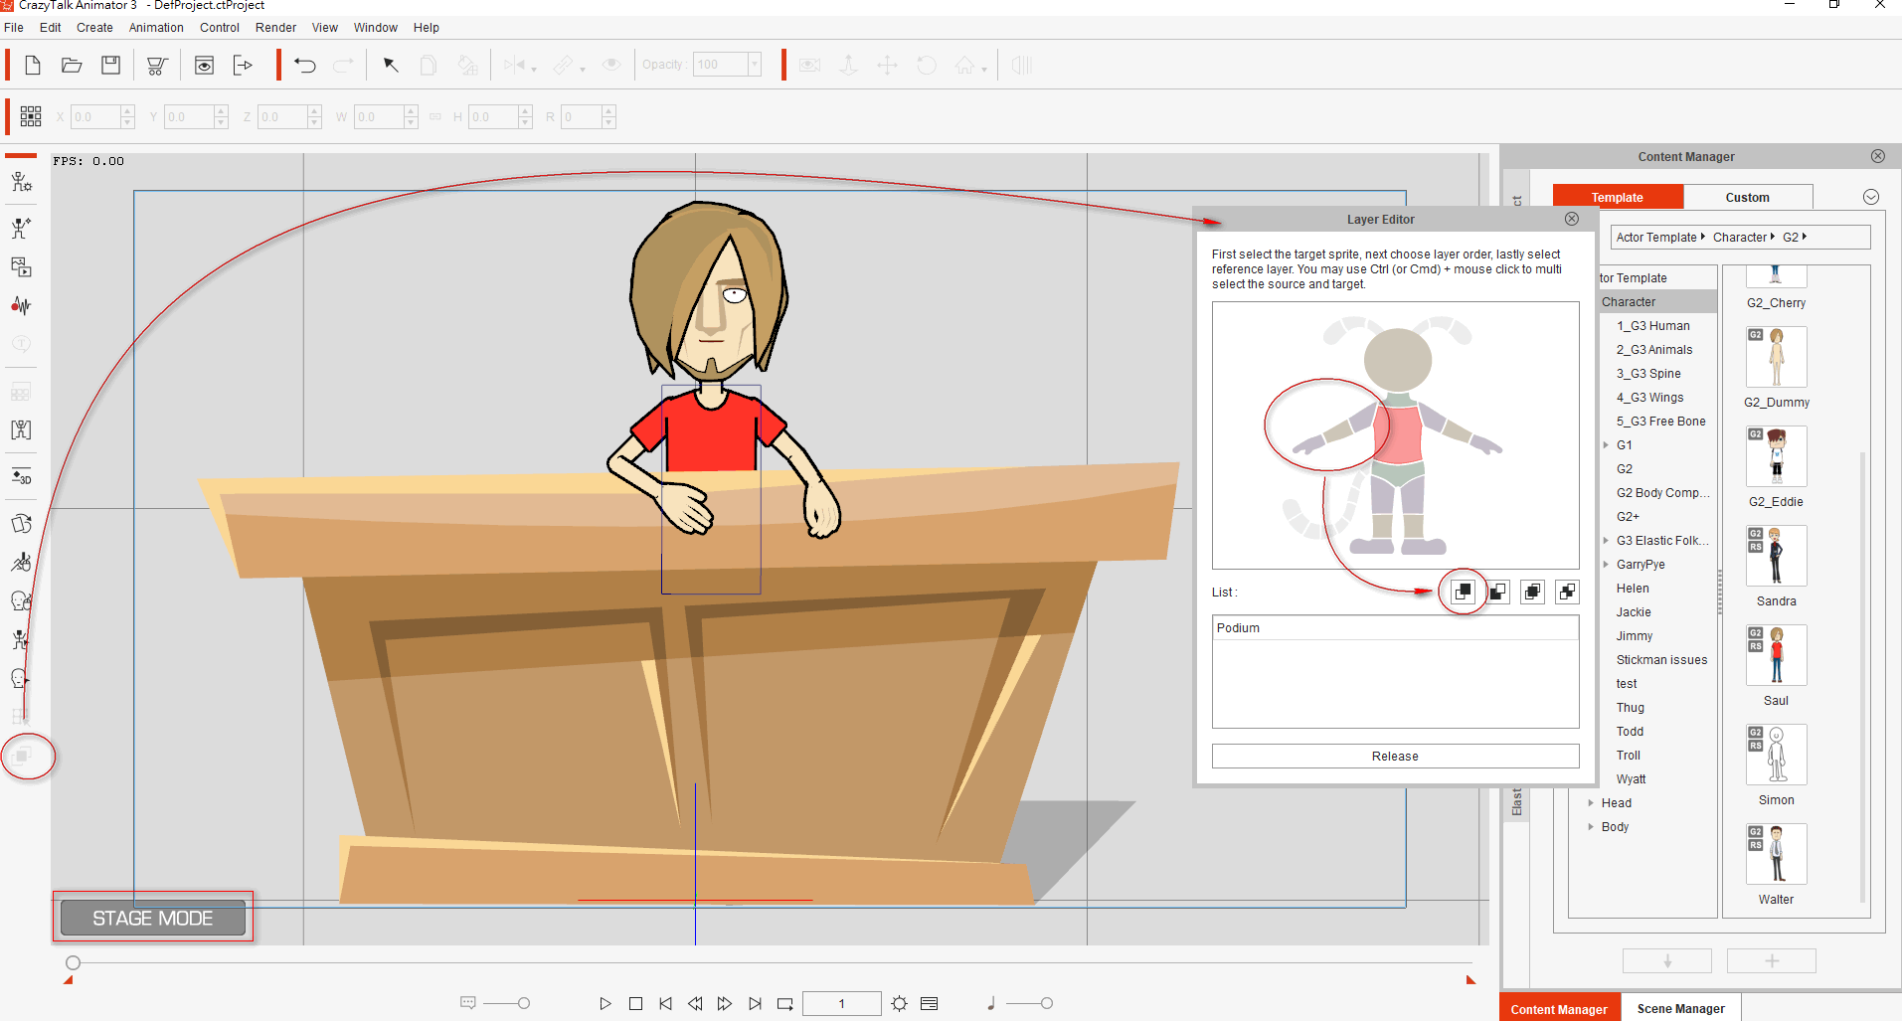Click the face key editor head icon

point(21,678)
